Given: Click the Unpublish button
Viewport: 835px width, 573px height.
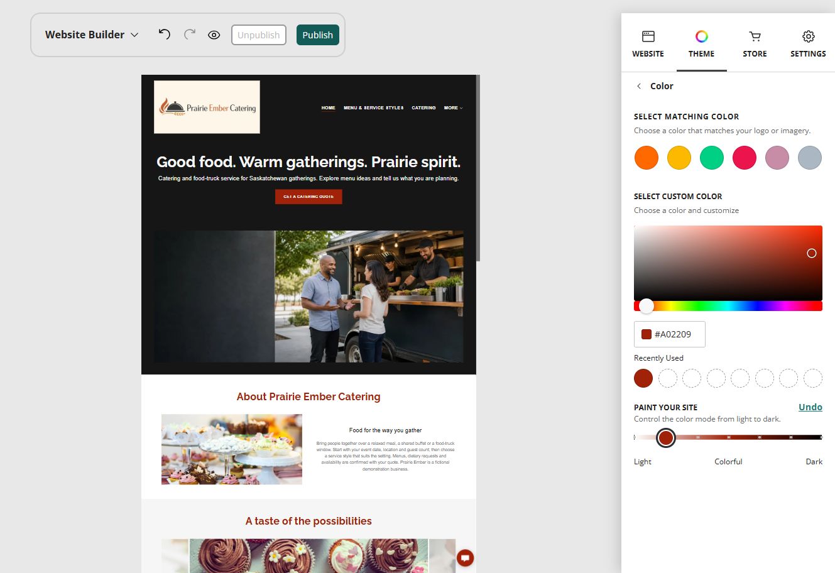Looking at the screenshot, I should (258, 35).
